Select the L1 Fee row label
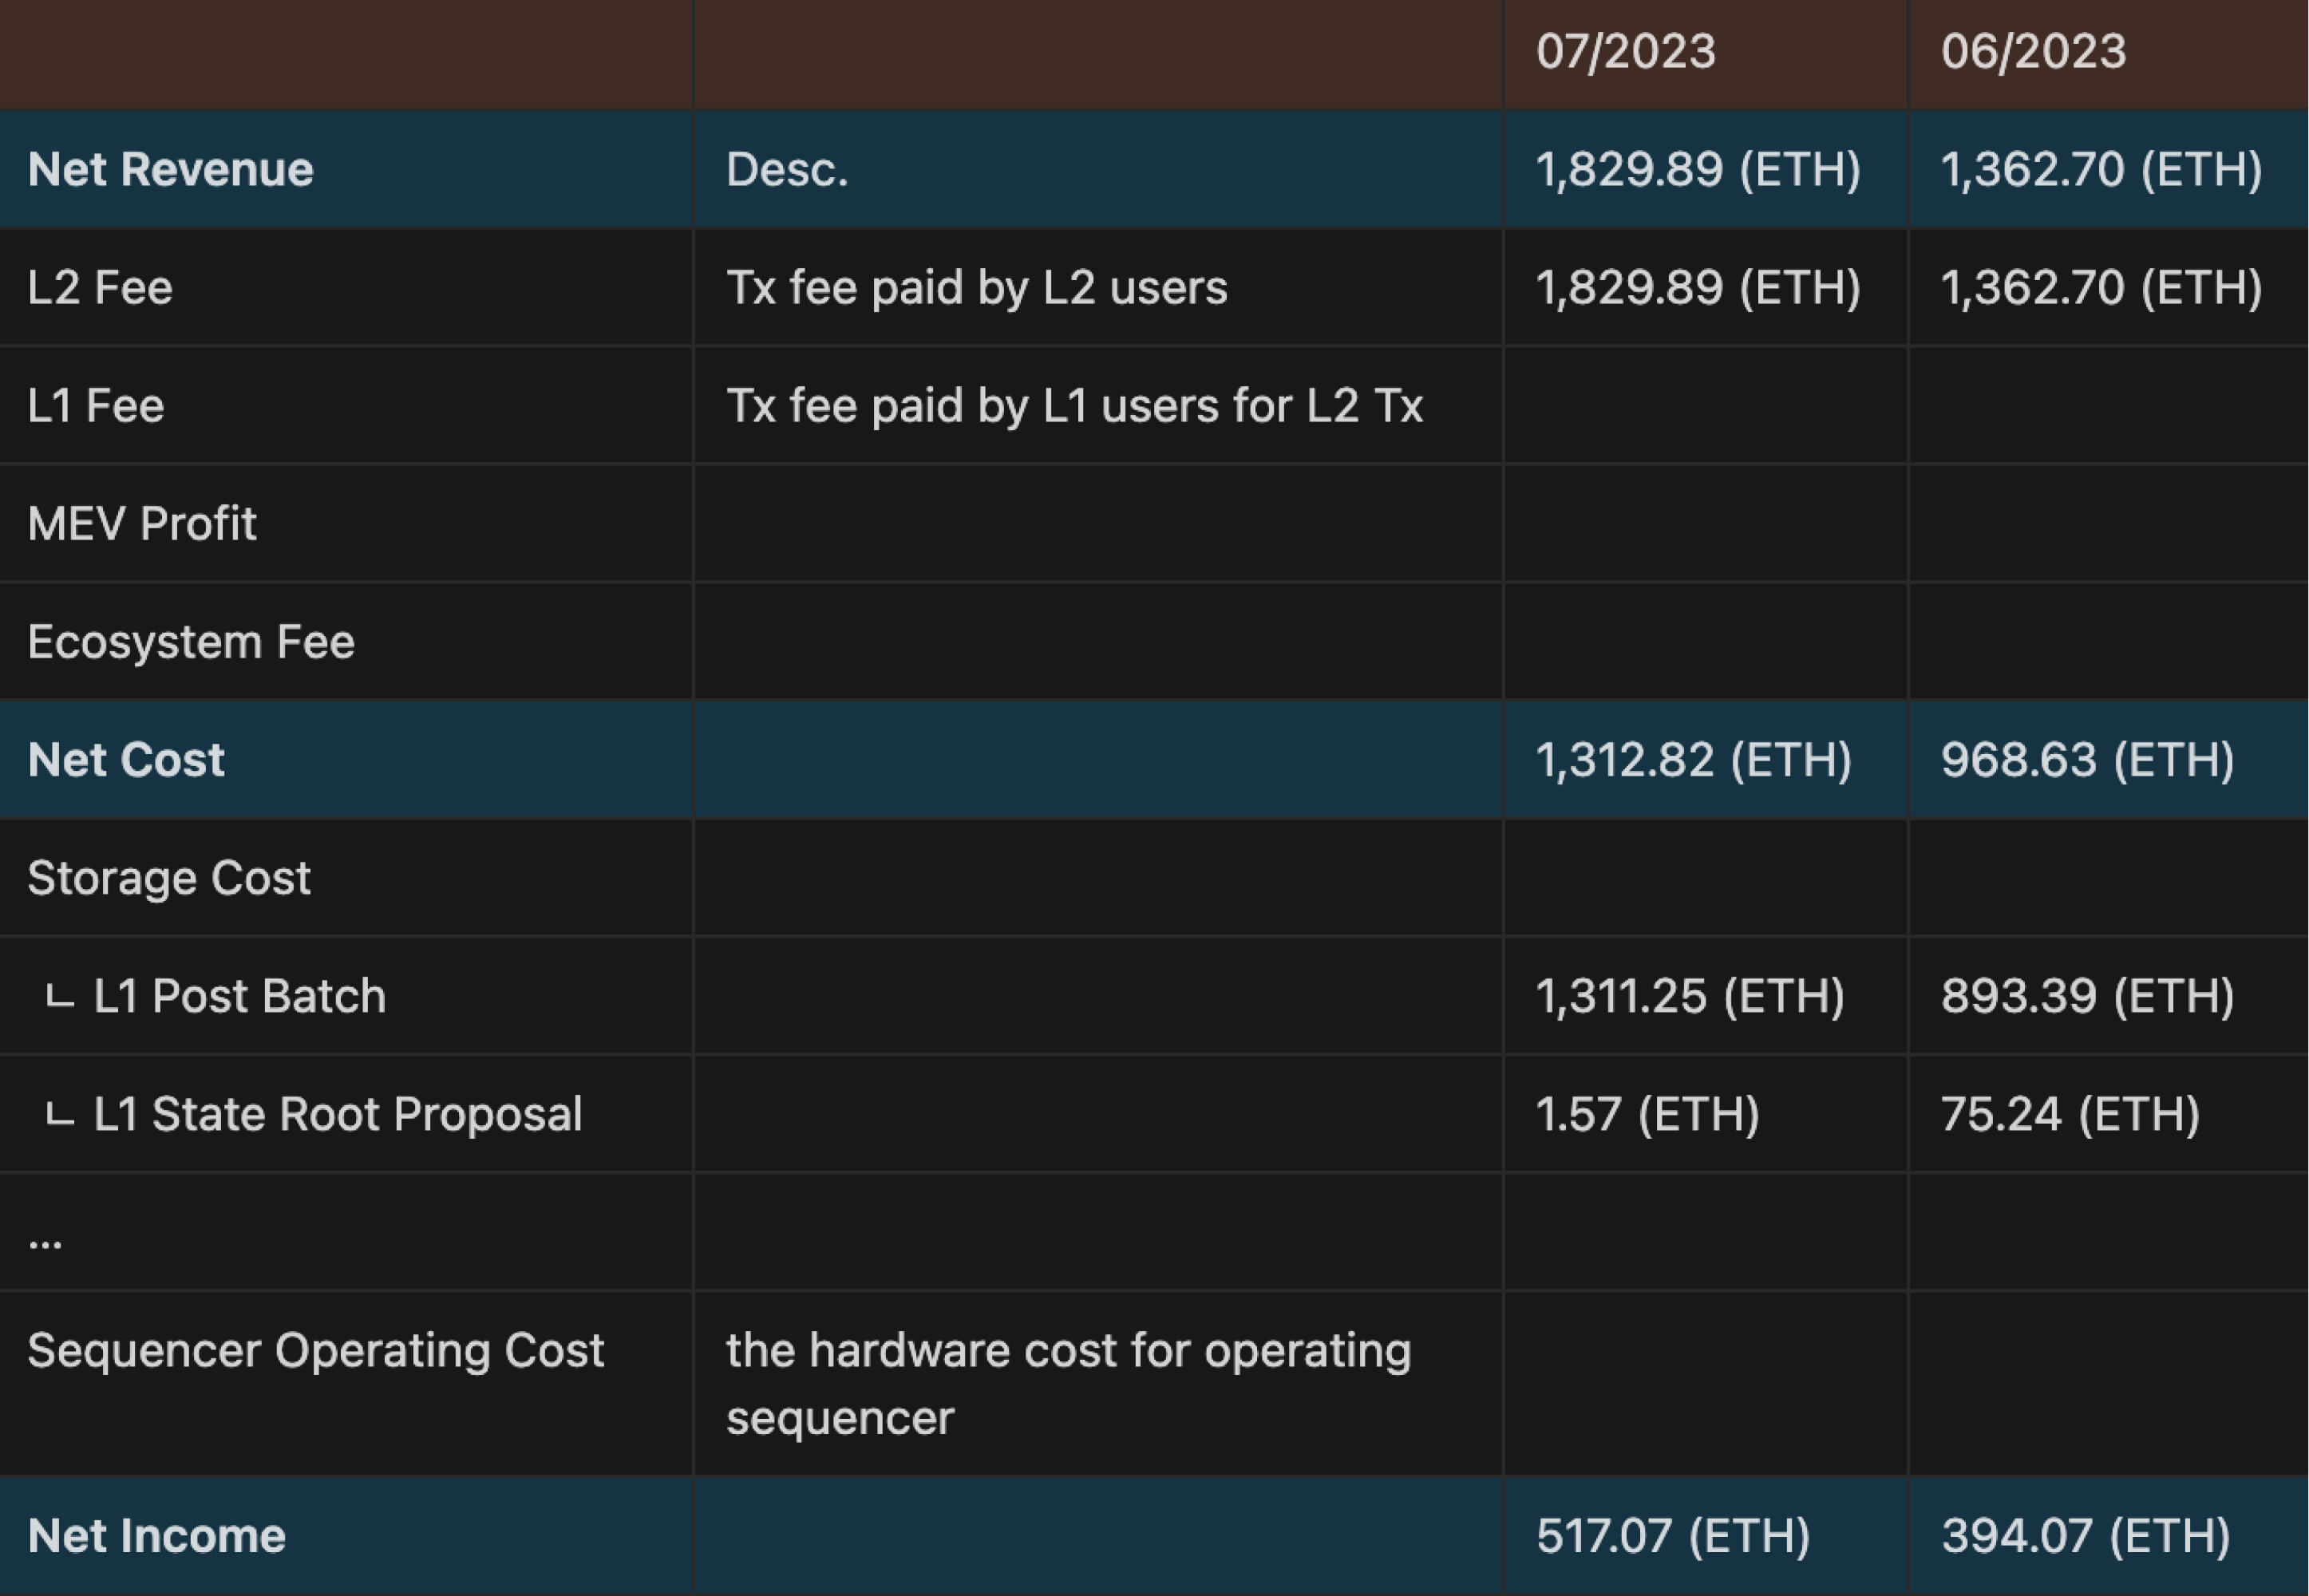 pyautogui.click(x=96, y=406)
